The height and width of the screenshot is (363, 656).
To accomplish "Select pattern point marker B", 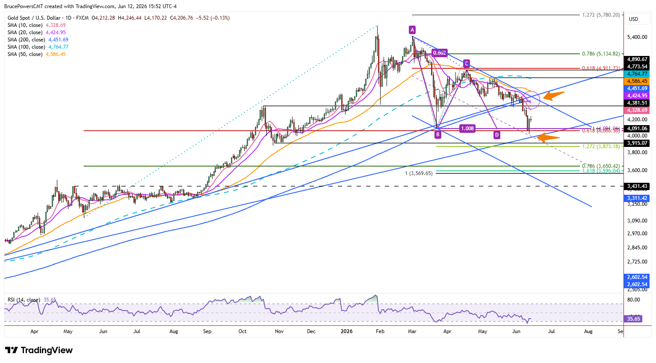I will click(x=438, y=135).
